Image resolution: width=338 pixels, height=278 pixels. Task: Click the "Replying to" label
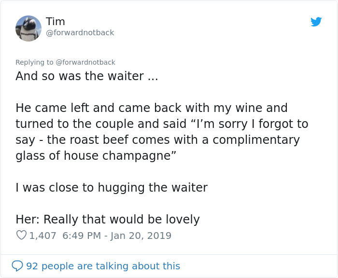tap(34, 62)
